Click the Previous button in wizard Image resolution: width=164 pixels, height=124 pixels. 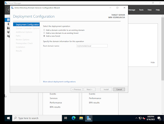tap(77, 89)
